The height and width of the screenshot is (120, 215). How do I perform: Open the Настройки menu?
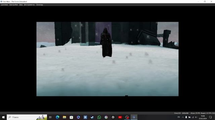(13, 5)
